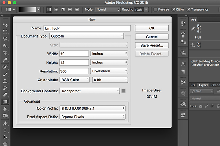Select the Move tool
Image resolution: width=220 pixels, height=146 pixels.
click(x=5, y=25)
